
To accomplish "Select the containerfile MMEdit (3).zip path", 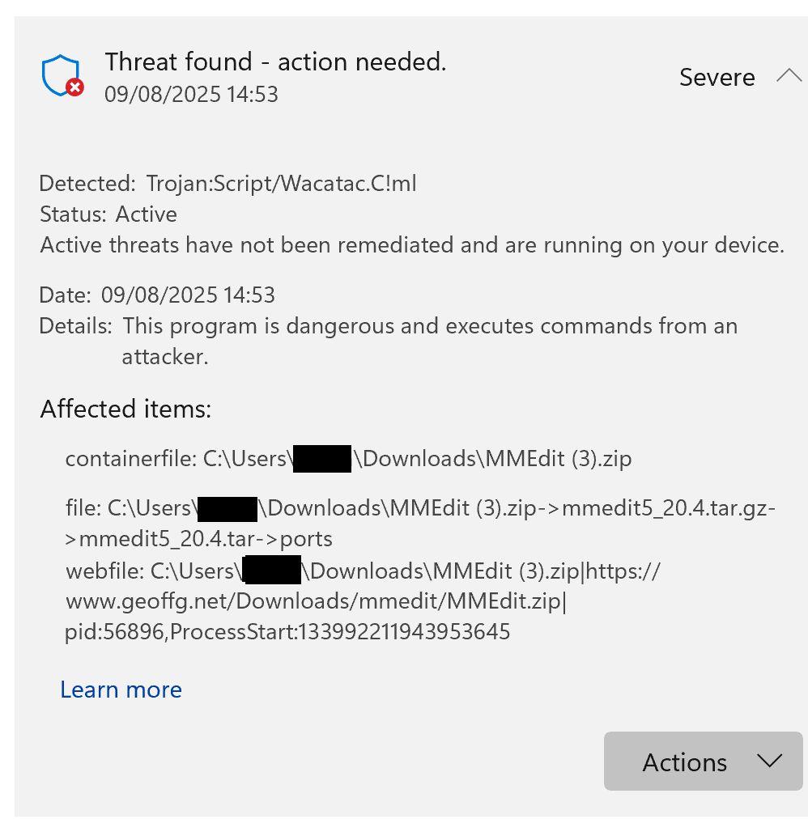I will [348, 459].
